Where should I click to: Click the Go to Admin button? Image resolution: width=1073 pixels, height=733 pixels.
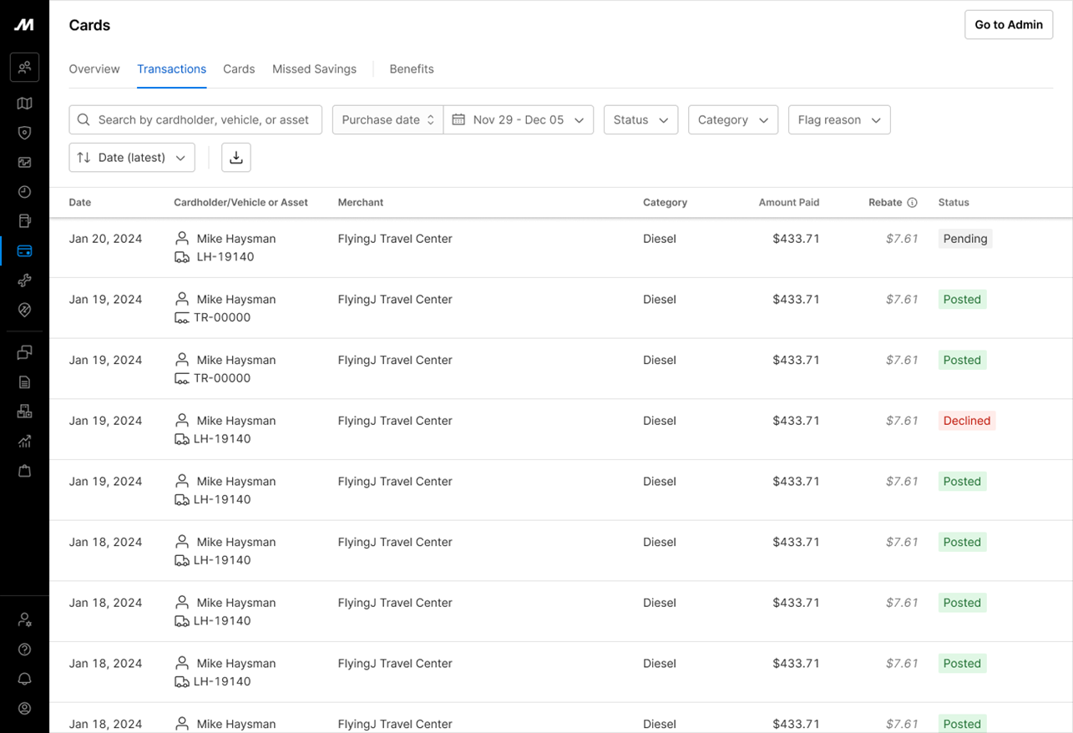(x=1008, y=24)
